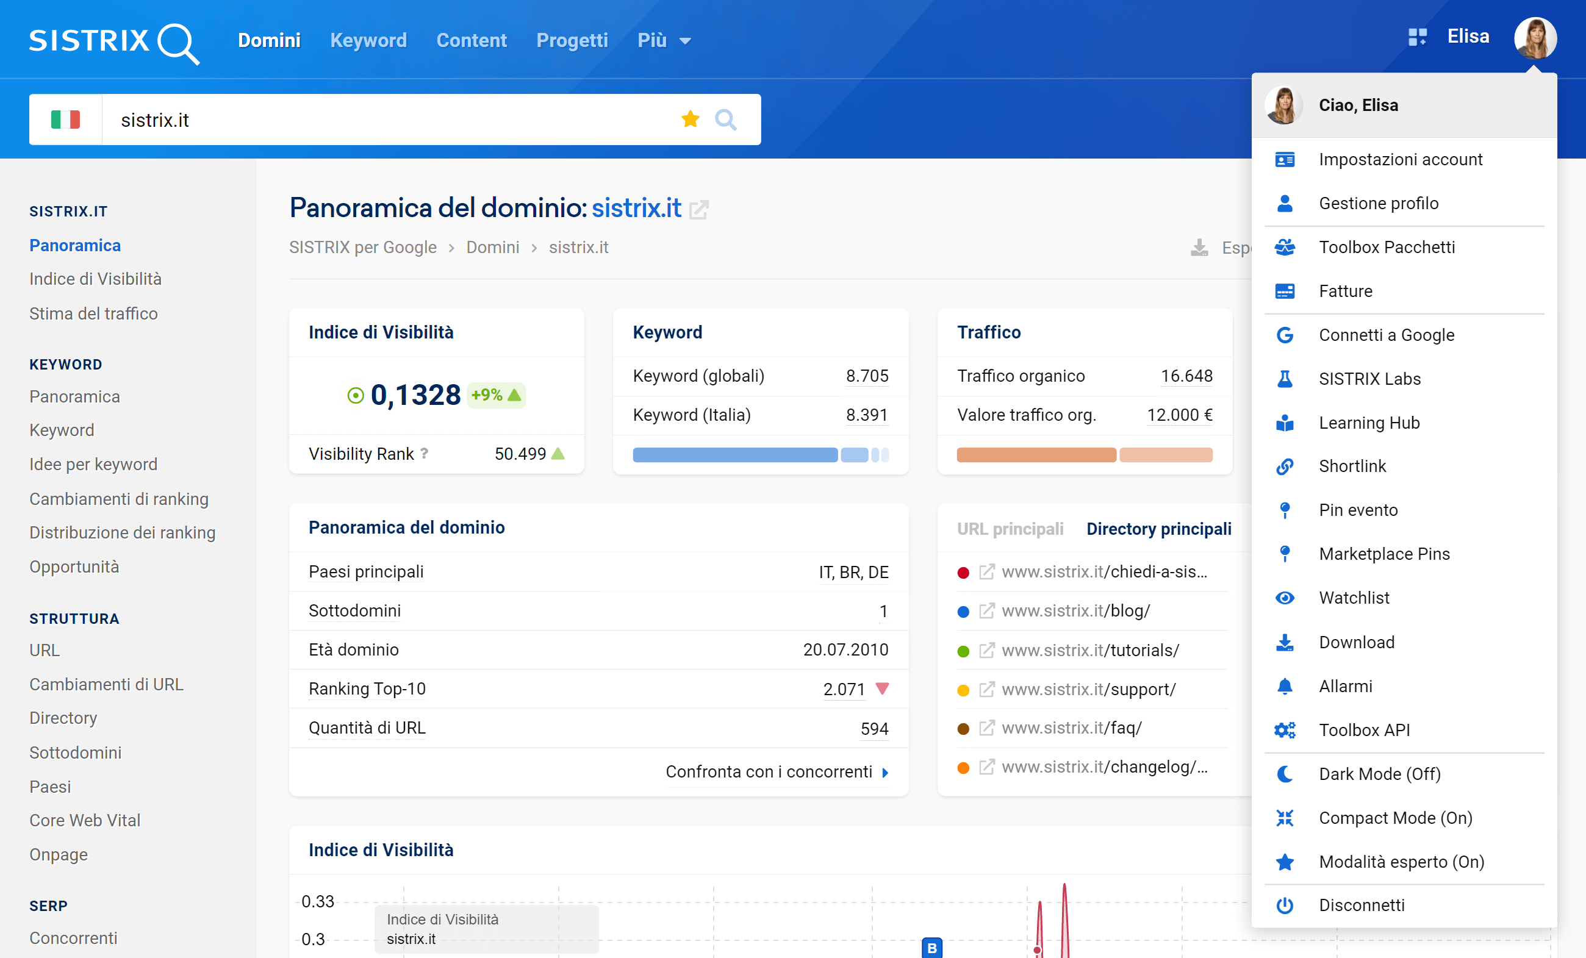Viewport: 1586px width, 958px height.
Task: Click the B event marker on the chart
Action: coord(932,948)
